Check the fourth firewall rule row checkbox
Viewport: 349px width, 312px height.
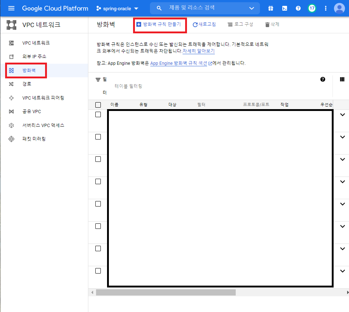pos(98,182)
